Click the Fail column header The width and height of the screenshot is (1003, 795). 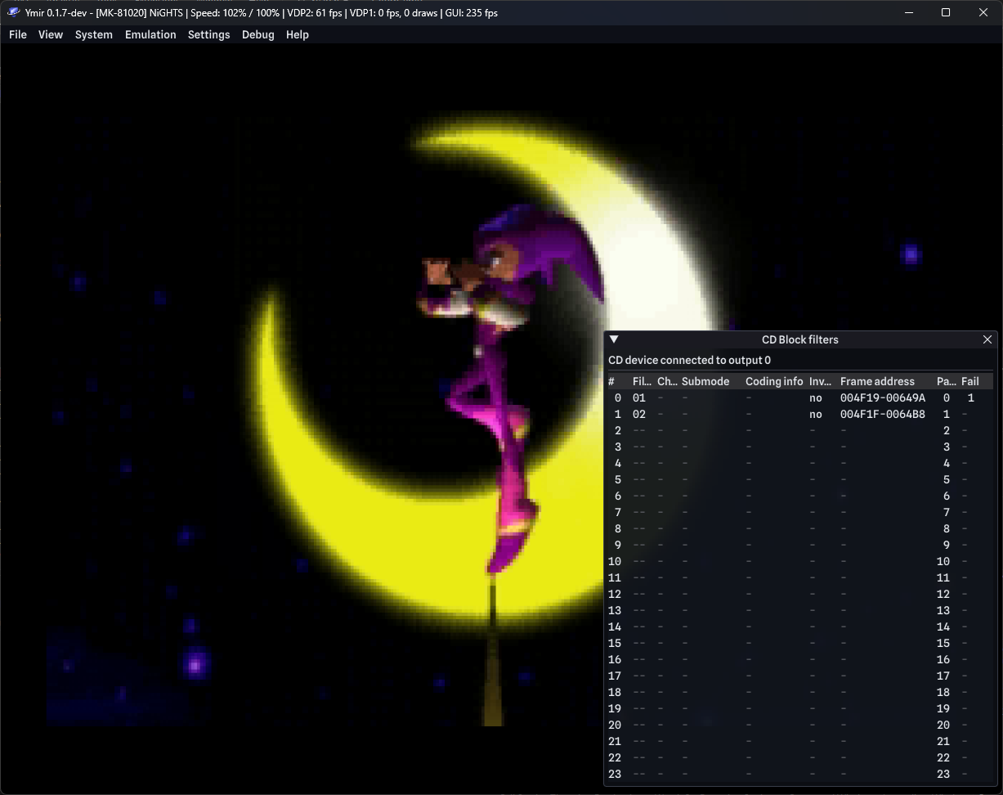tap(970, 381)
